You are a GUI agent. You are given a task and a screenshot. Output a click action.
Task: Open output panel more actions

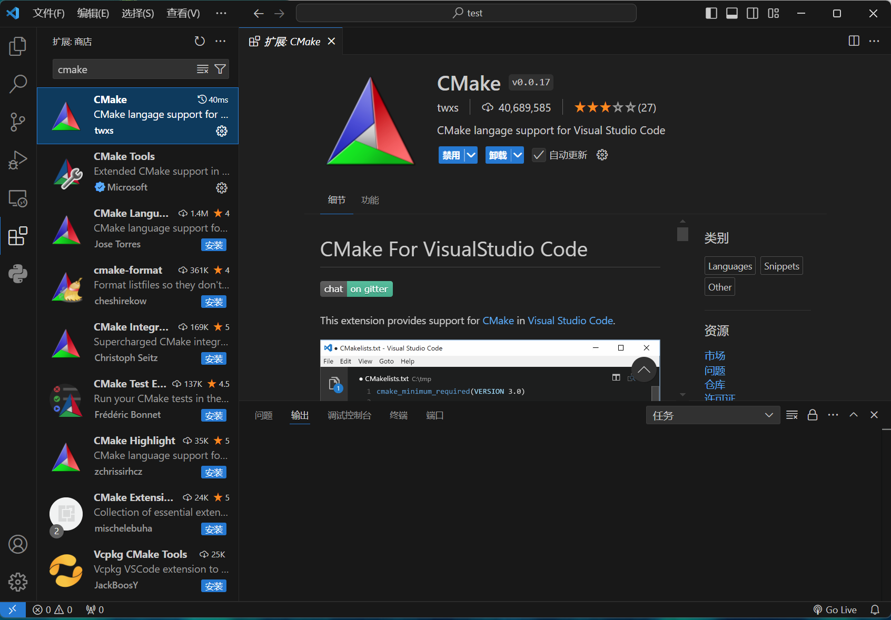(x=833, y=415)
